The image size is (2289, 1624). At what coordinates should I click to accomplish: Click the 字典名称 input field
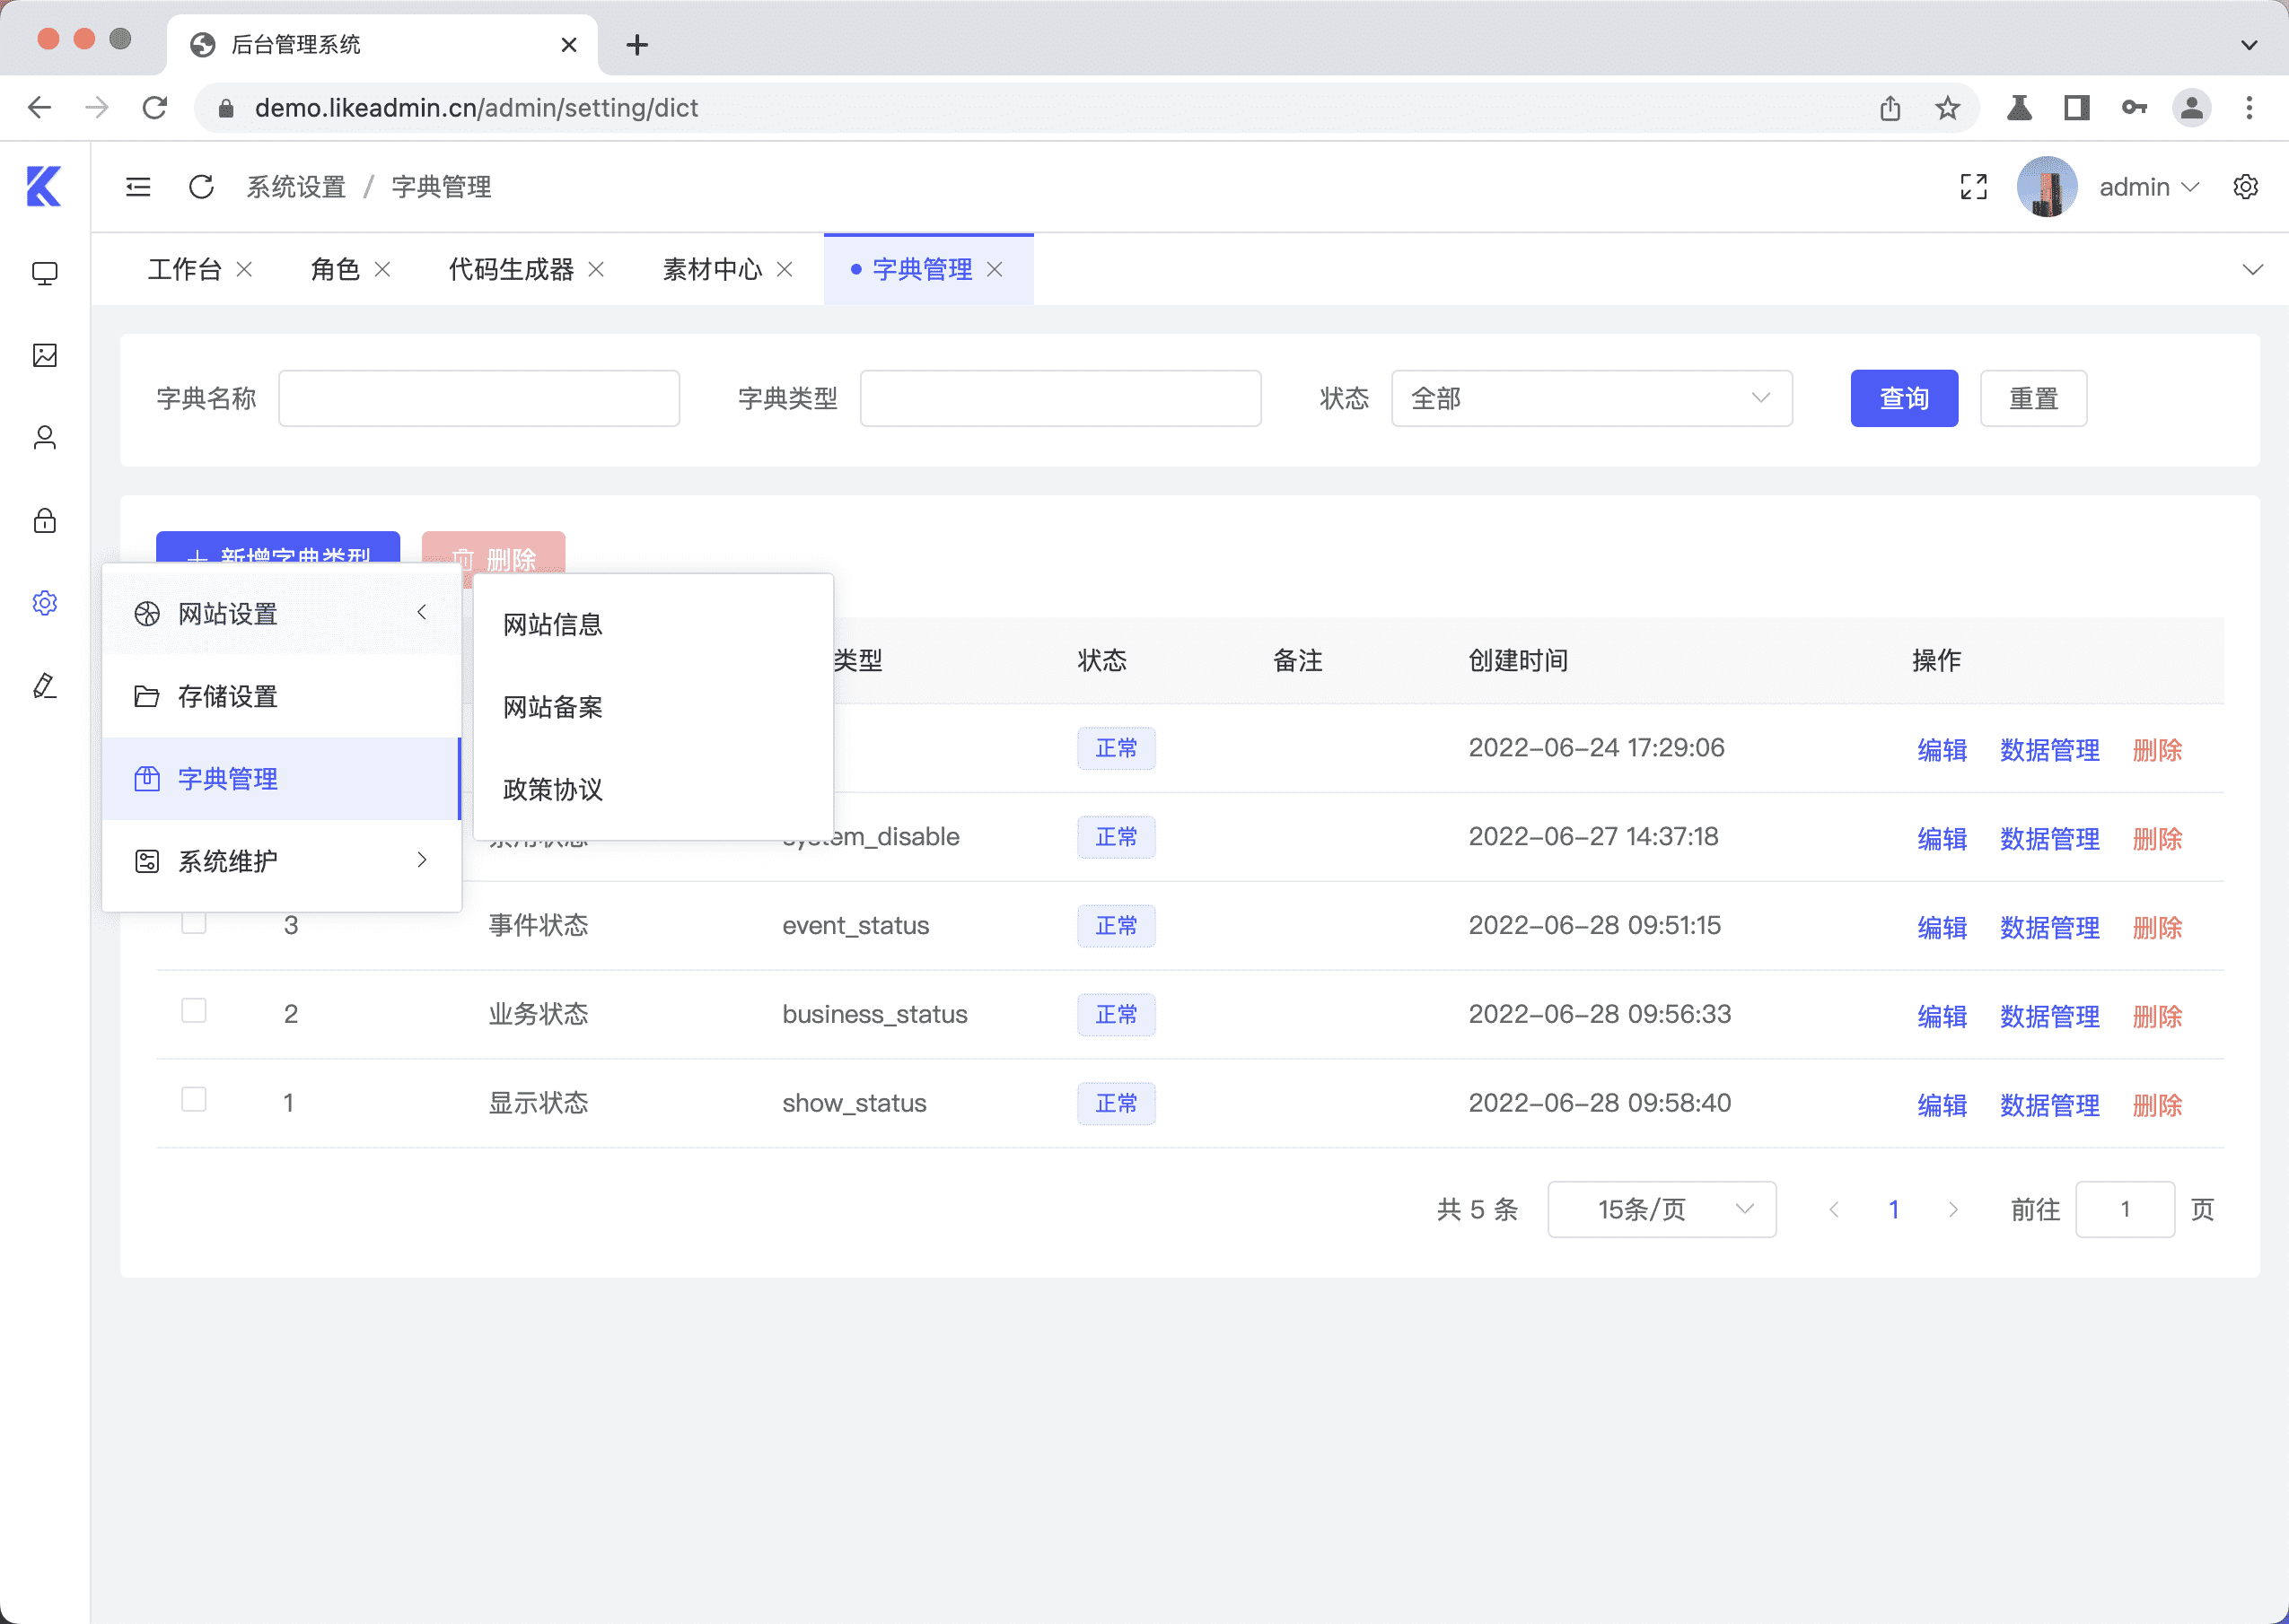(x=478, y=398)
